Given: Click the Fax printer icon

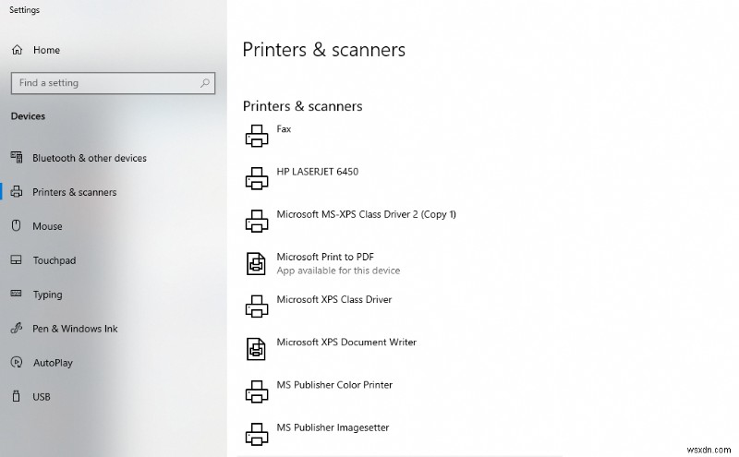Looking at the screenshot, I should click(257, 136).
